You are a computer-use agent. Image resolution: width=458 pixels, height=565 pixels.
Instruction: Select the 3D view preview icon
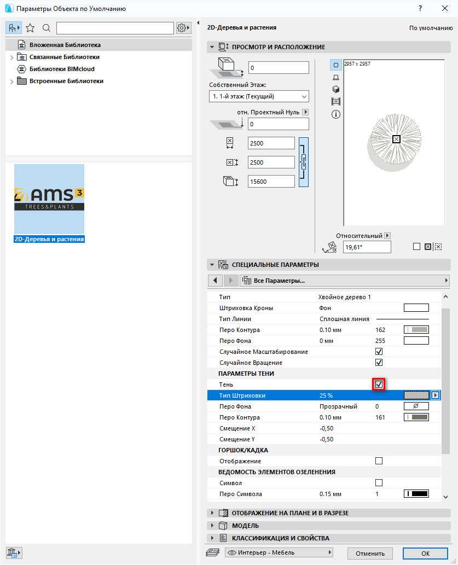(x=336, y=89)
